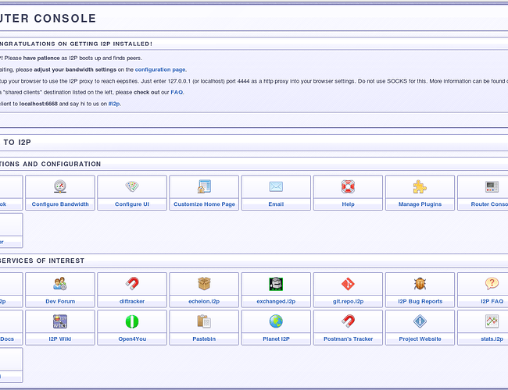
Task: Click the git.repo.i2p git icon
Action: 348,284
